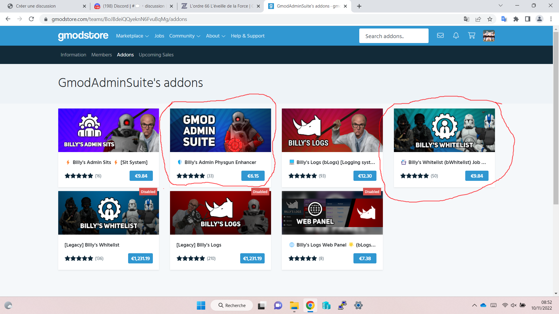Screen dimensions: 559x314
Task: Open Help & Support menu link
Action: [248, 36]
